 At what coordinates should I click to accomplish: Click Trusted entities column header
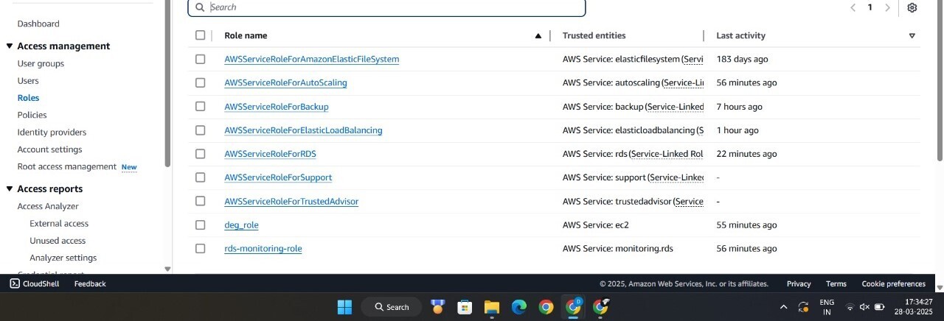coord(594,35)
